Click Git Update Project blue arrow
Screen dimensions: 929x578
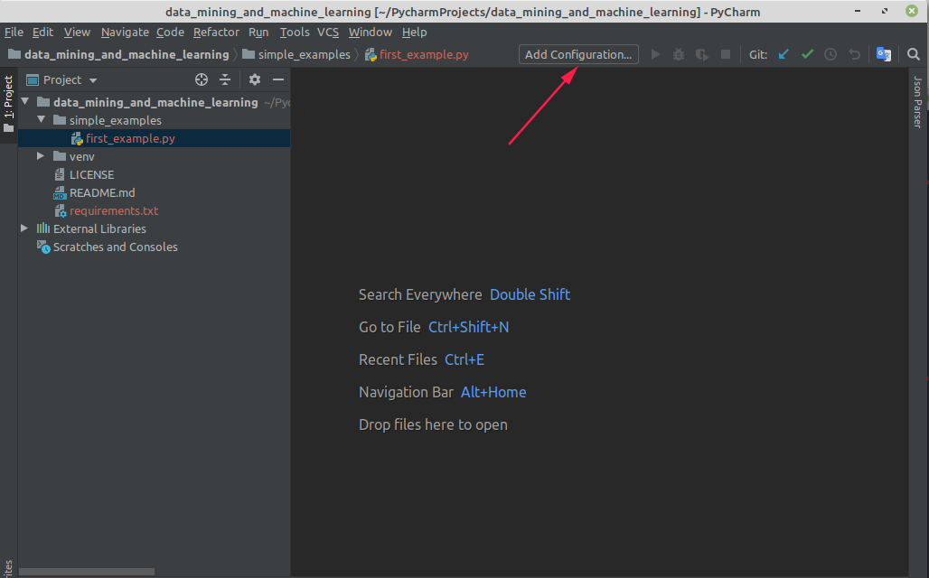click(784, 54)
